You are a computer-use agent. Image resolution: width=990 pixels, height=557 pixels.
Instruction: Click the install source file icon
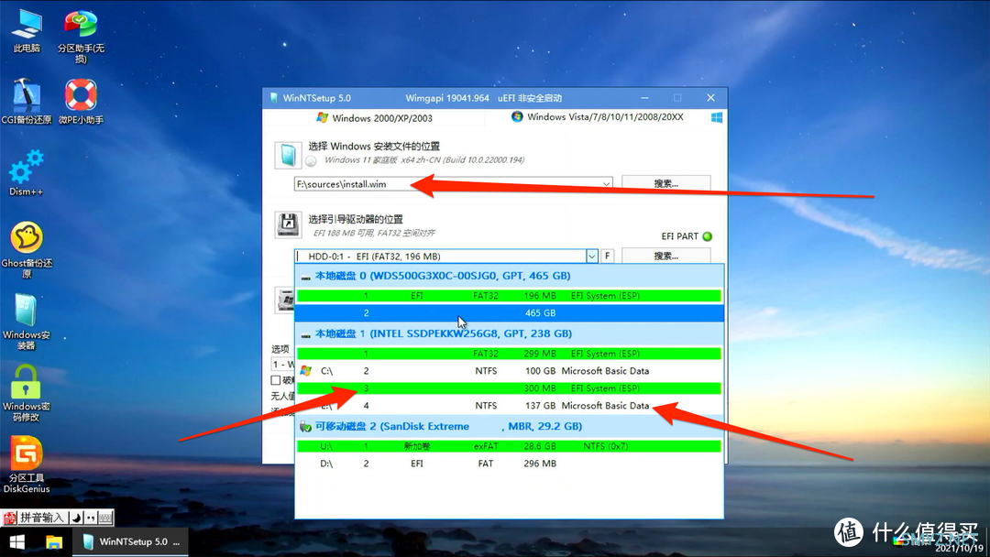tap(288, 155)
